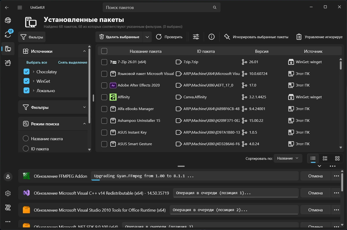The image size is (347, 230).
Task: Open the sidebar more options ellipsis
Action: [x=8, y=222]
